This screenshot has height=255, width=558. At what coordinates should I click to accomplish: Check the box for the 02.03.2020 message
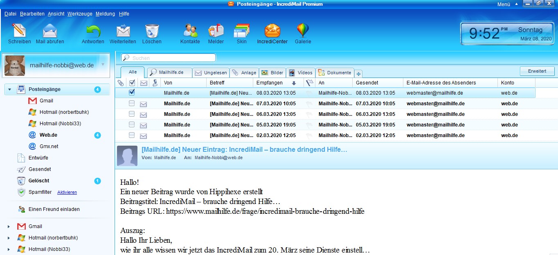[x=132, y=135]
